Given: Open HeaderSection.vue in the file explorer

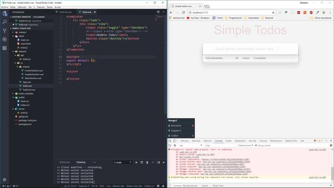Looking at the screenshot, I should (34, 74).
